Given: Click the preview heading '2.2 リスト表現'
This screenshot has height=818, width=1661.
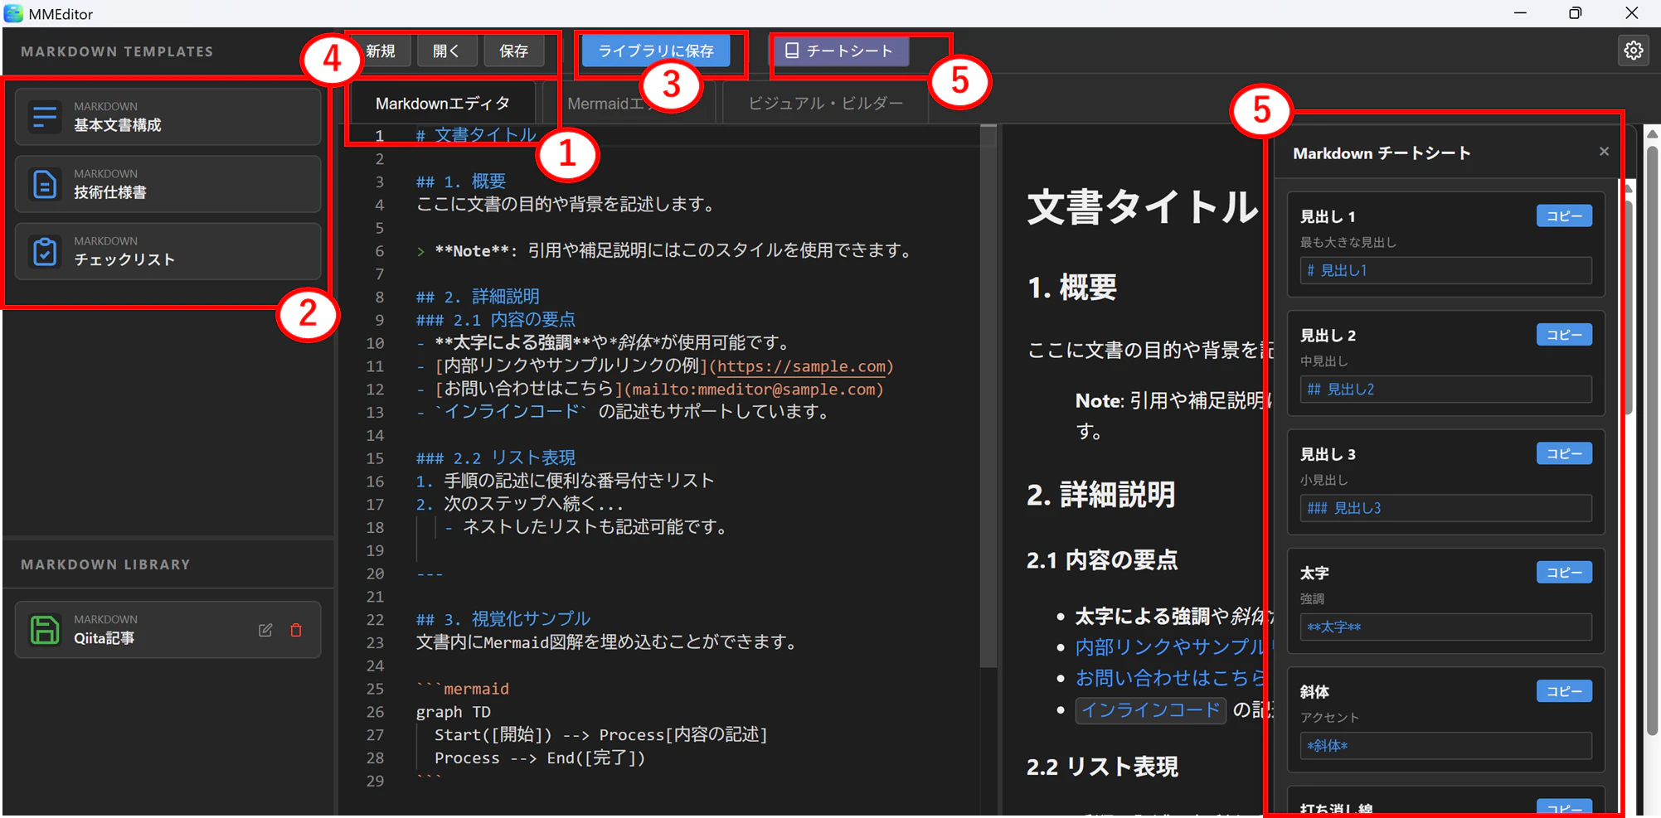Looking at the screenshot, I should pos(1102,767).
